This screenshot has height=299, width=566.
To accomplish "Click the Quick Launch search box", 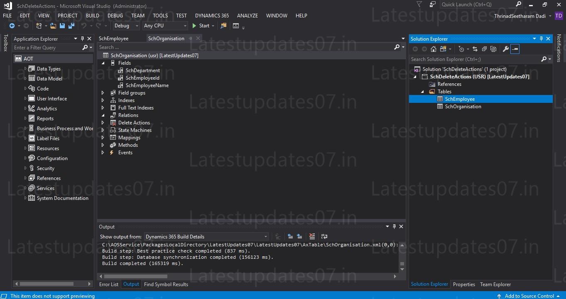I will pos(478,4).
